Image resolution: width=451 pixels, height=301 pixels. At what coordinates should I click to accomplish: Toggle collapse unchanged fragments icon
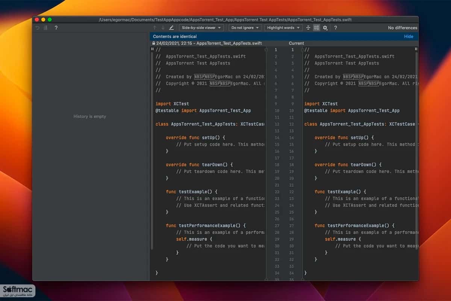click(308, 28)
